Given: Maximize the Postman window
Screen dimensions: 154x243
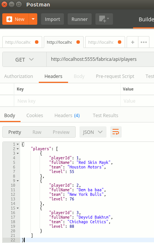Looking at the screenshot, I should pos(19,4).
